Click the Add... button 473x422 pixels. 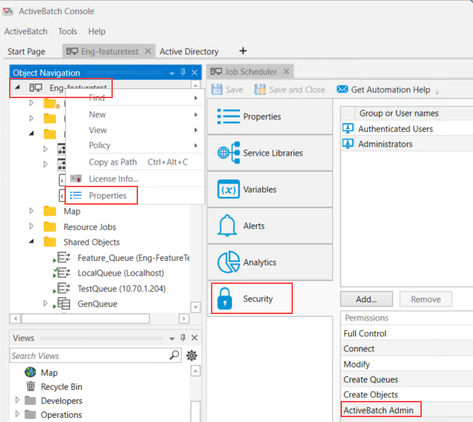(366, 299)
